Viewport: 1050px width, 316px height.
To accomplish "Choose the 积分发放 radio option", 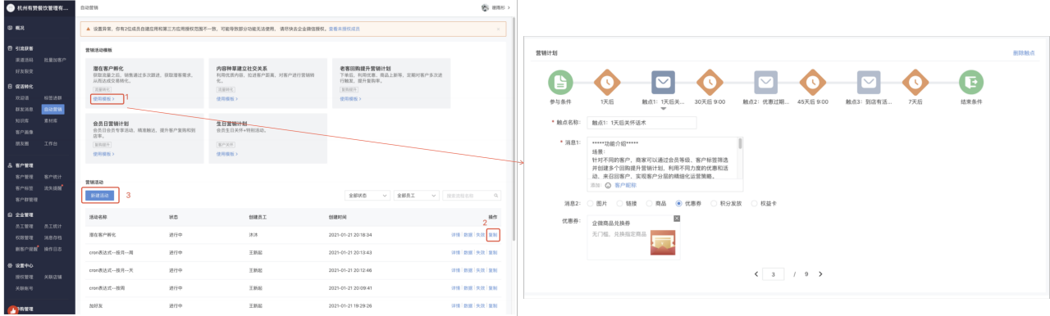I will (714, 202).
